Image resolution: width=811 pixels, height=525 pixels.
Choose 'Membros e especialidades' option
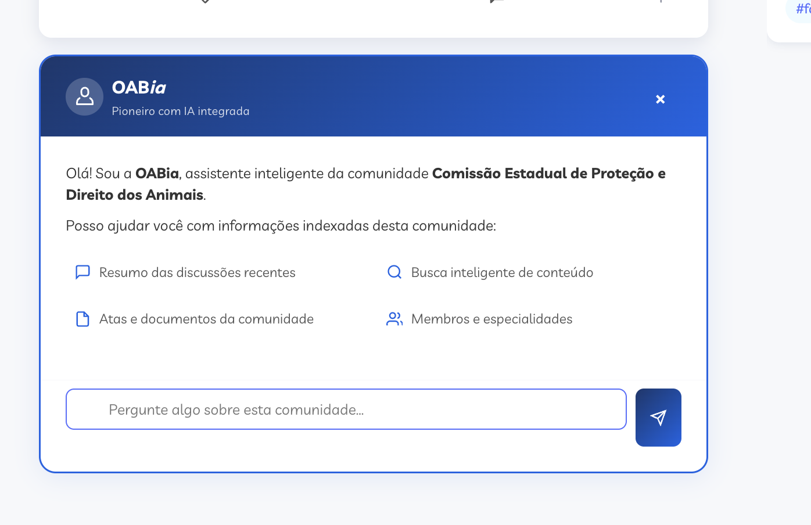(x=491, y=319)
